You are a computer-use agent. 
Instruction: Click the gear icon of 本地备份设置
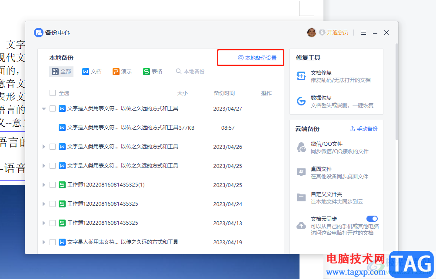click(x=240, y=58)
